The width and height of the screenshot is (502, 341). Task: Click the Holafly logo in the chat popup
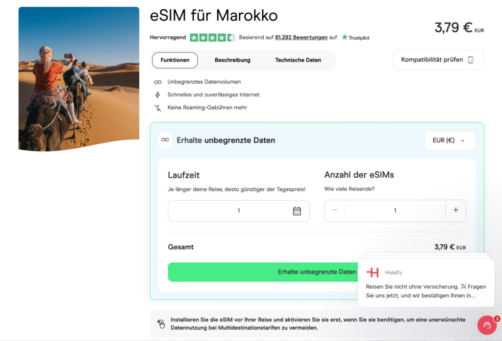point(374,272)
